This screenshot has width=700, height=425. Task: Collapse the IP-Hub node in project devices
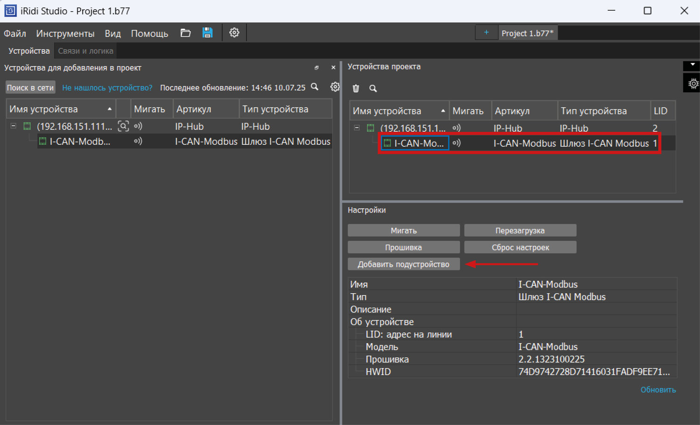(357, 128)
